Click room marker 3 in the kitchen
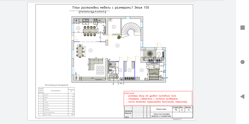The image size is (249, 124). [x=78, y=28]
